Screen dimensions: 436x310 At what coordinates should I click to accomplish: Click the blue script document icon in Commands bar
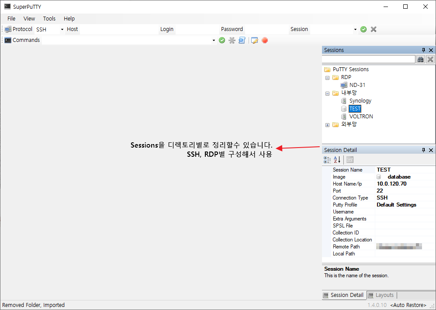(242, 41)
